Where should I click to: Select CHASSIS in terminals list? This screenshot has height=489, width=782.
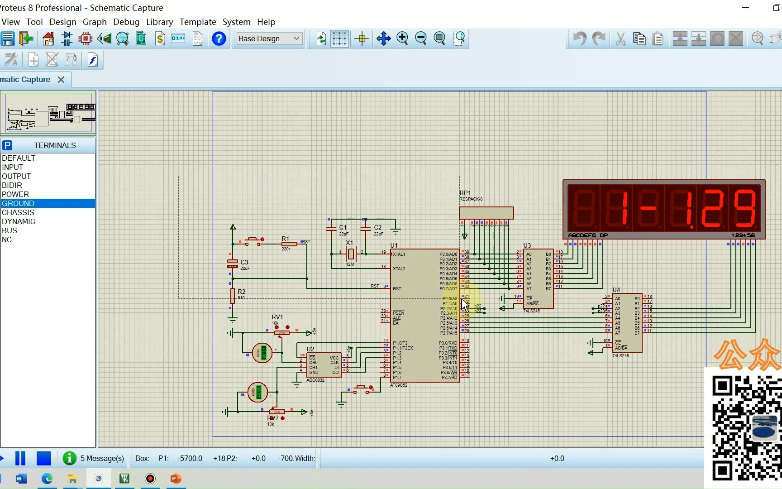point(48,212)
